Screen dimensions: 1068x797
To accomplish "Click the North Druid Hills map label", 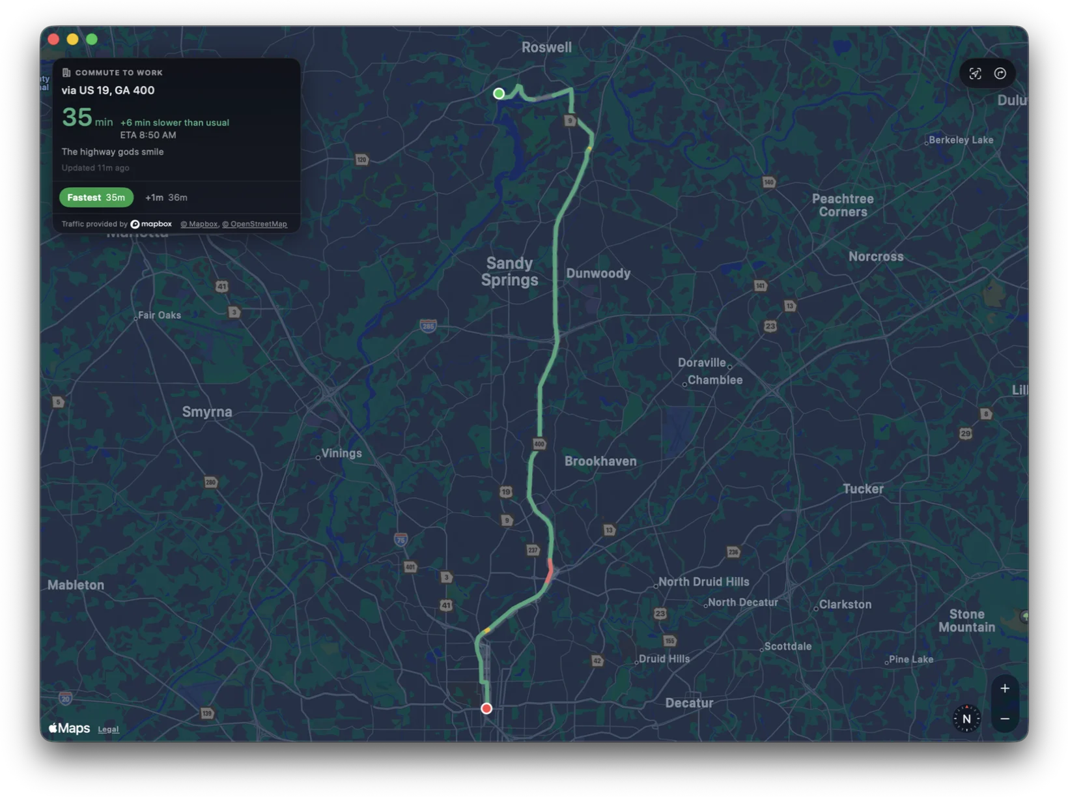I will click(x=703, y=582).
